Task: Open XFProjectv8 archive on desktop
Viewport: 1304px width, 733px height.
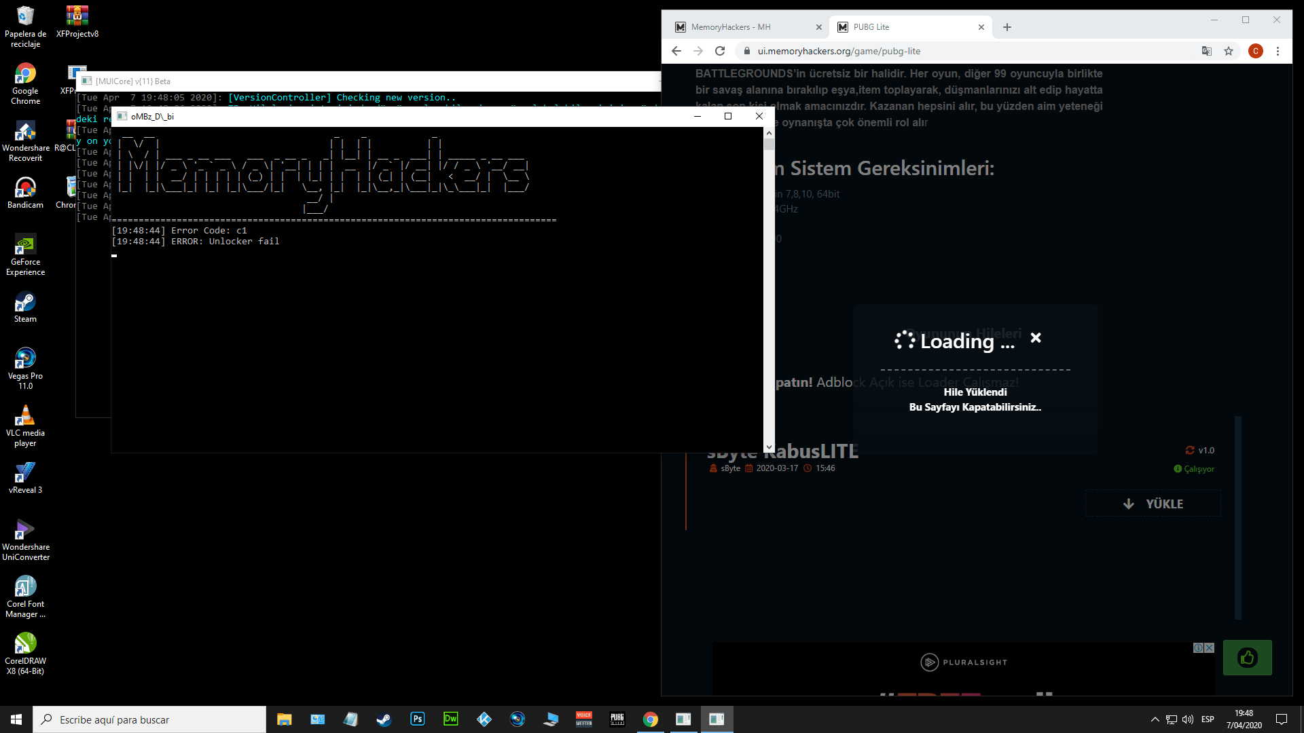Action: point(77,22)
